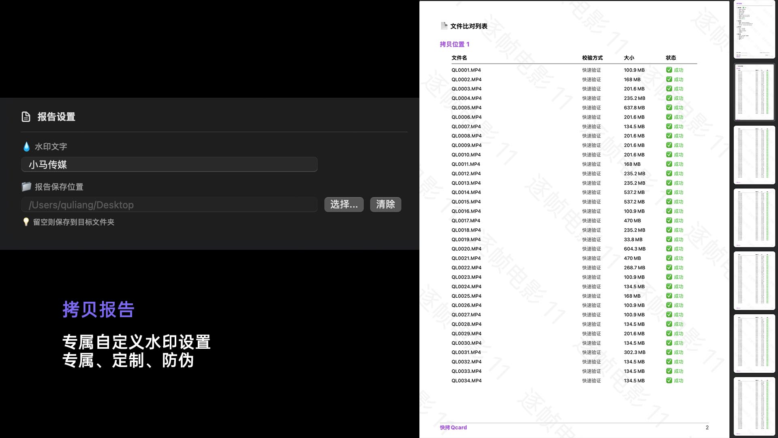Open the first page thumbnail
The width and height of the screenshot is (778, 438).
point(754,29)
